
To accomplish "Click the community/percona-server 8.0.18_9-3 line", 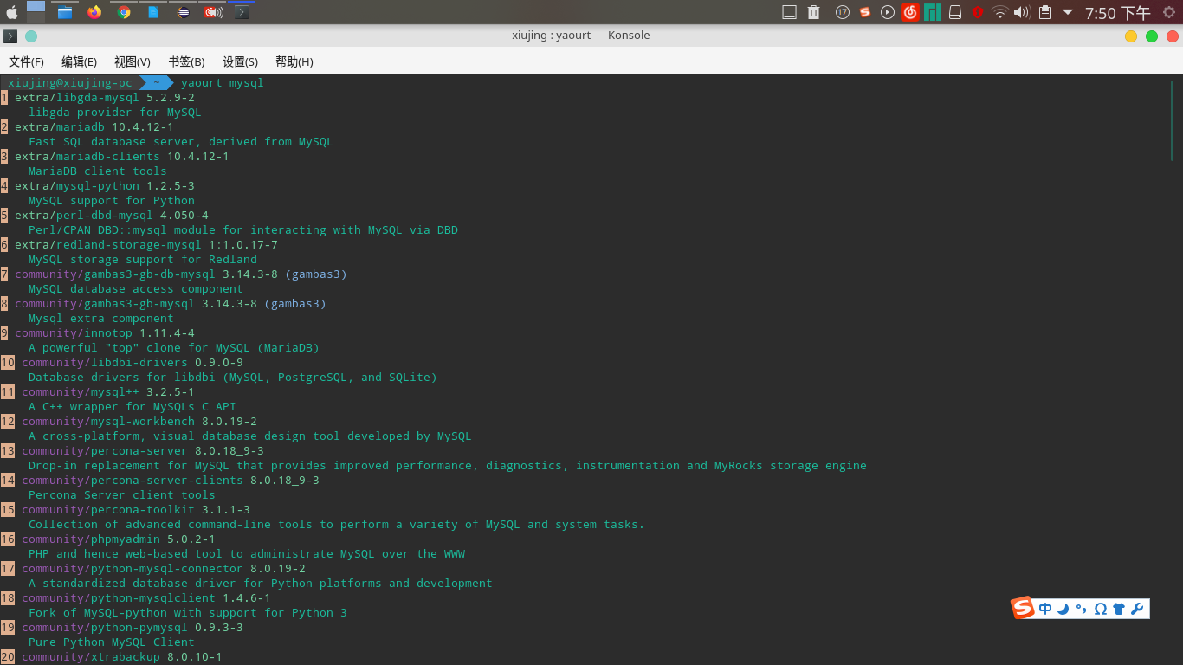I will tap(143, 451).
